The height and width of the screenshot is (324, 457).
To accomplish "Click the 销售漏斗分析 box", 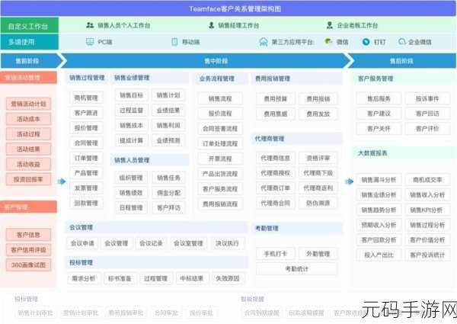I will pos(379,180).
